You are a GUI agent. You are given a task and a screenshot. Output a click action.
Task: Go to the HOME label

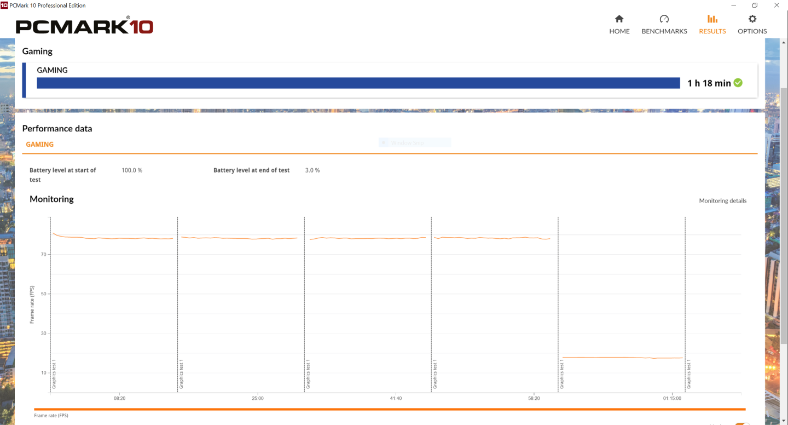[619, 31]
